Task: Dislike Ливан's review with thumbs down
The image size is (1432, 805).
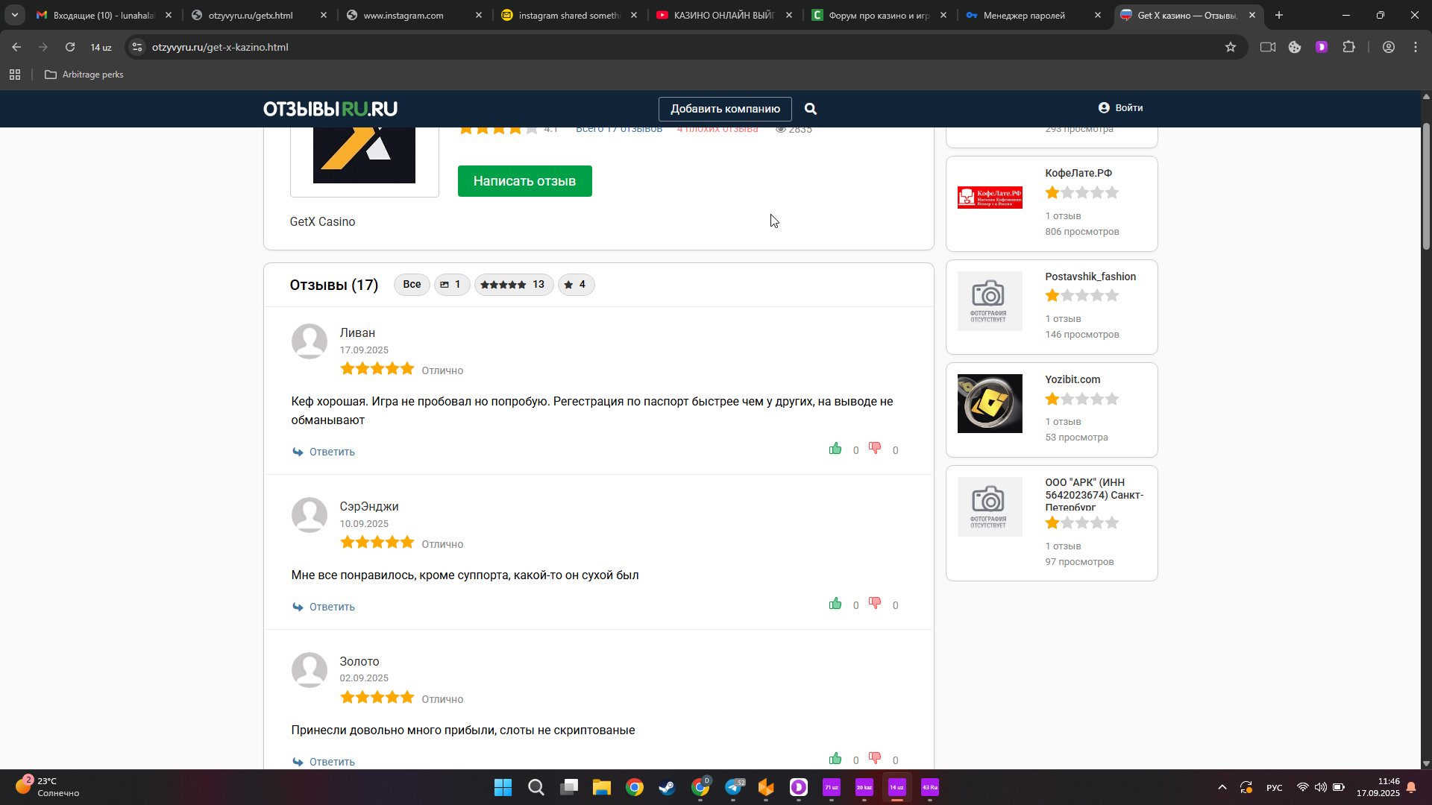Action: [x=875, y=449]
